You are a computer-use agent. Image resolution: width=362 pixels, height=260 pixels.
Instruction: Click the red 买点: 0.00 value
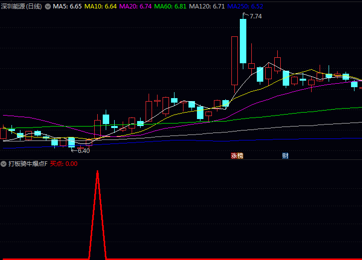point(64,163)
